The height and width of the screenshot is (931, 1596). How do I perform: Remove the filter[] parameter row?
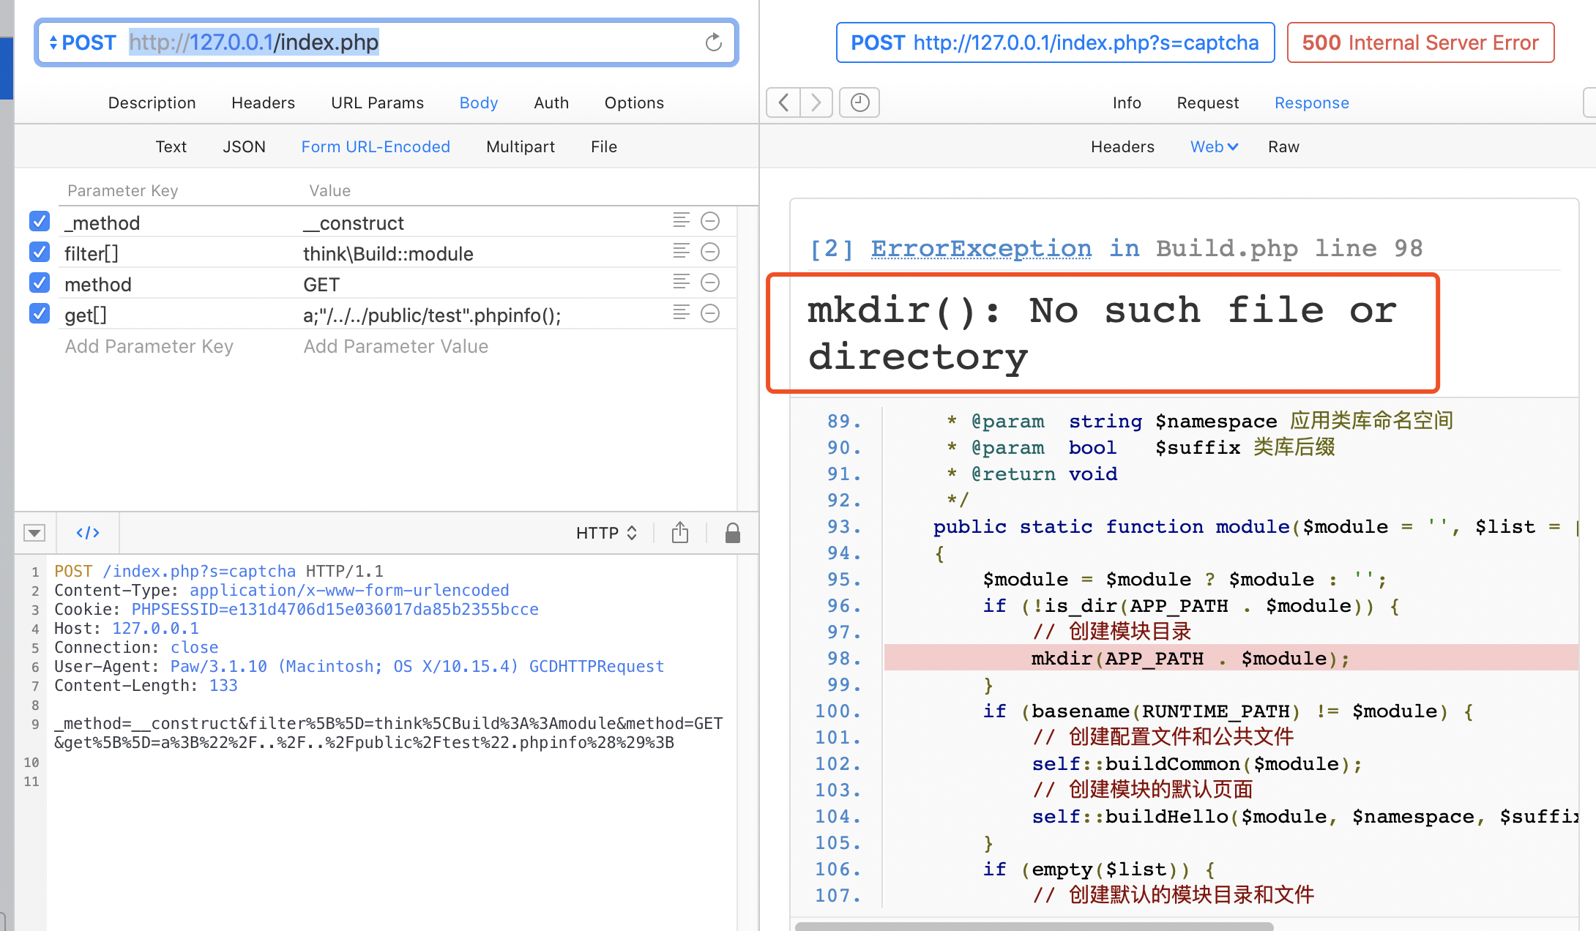710,252
